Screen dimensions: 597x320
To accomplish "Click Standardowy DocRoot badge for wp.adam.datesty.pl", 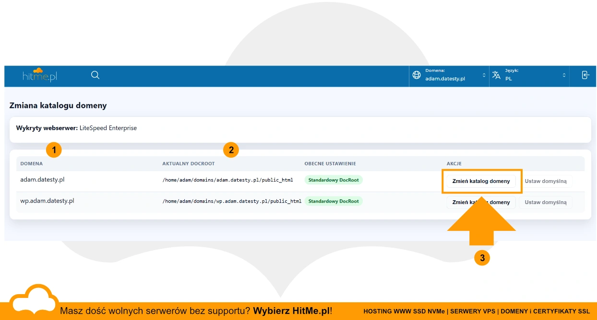I will point(334,201).
